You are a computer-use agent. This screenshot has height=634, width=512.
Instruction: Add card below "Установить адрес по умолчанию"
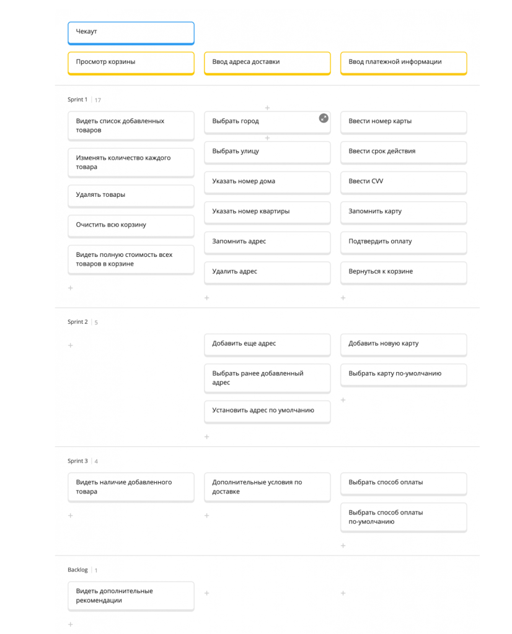(207, 436)
